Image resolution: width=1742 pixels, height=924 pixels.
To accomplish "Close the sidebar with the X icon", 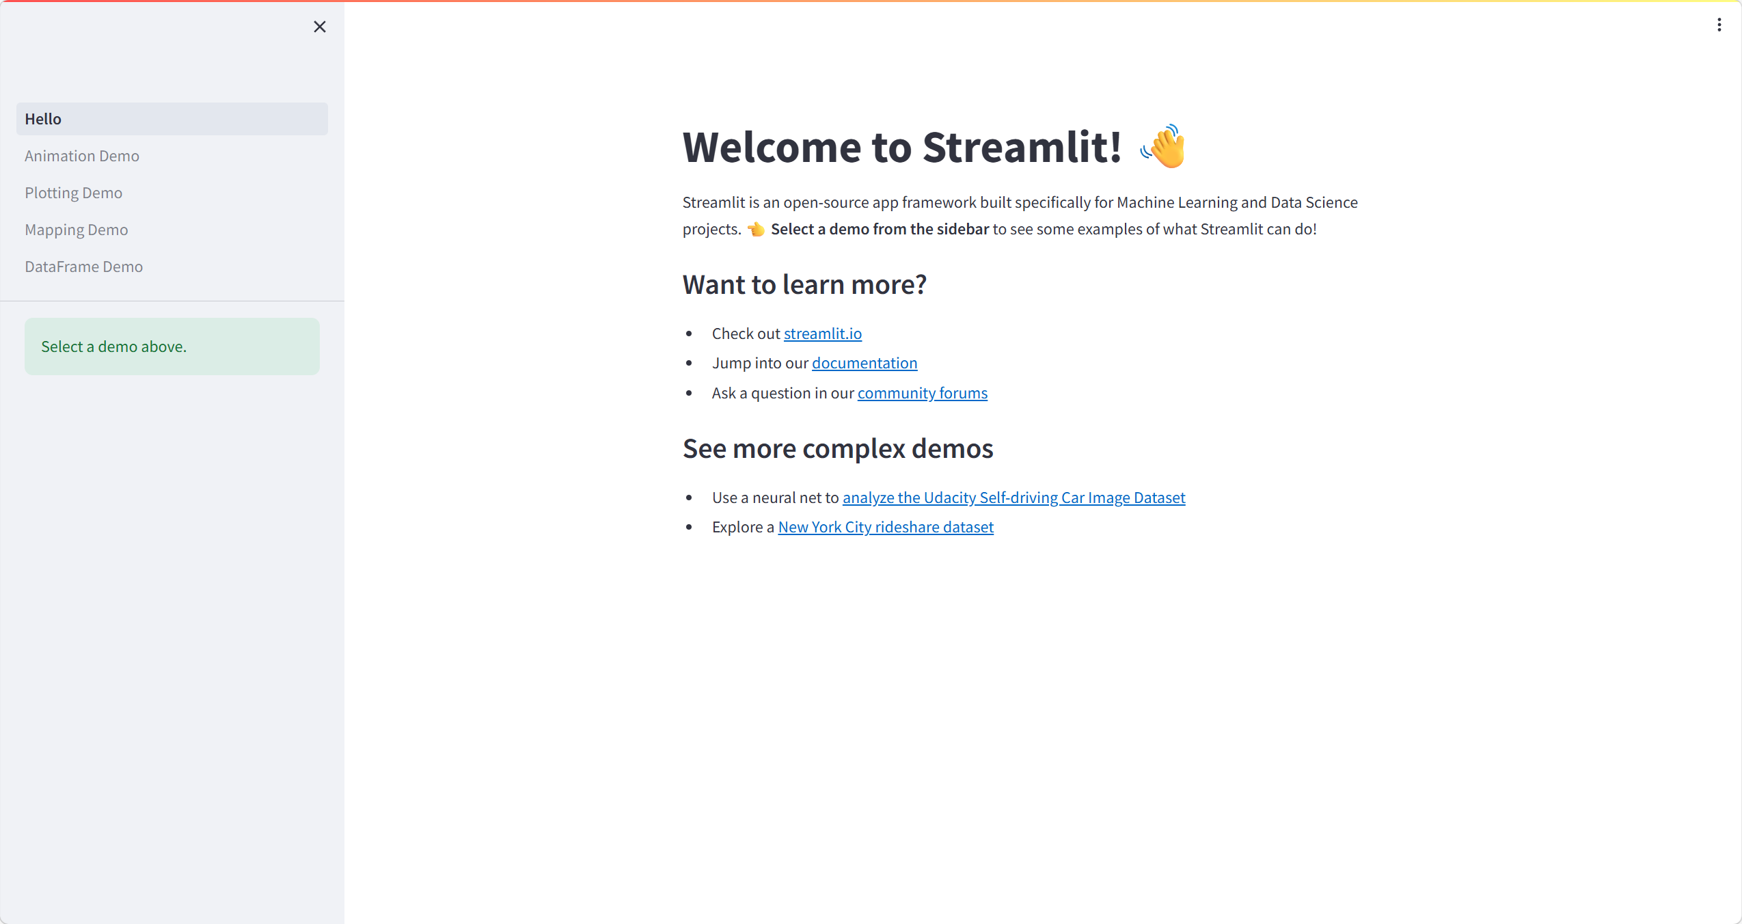I will tap(319, 27).
